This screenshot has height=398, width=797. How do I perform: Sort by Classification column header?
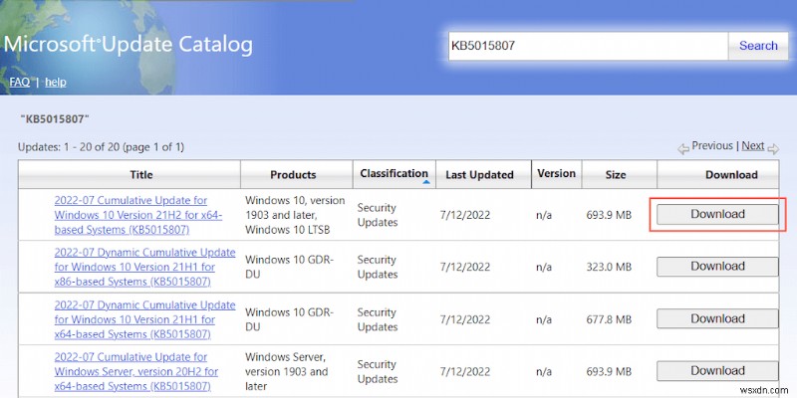(x=394, y=173)
